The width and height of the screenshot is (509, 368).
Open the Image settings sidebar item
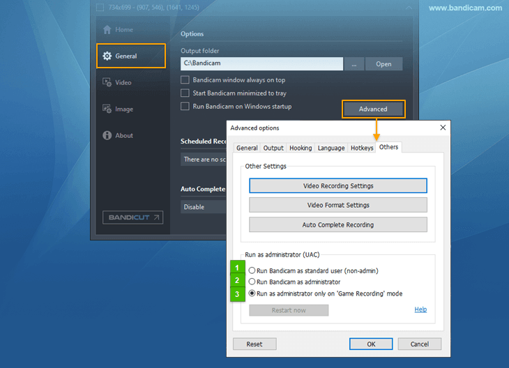118,109
